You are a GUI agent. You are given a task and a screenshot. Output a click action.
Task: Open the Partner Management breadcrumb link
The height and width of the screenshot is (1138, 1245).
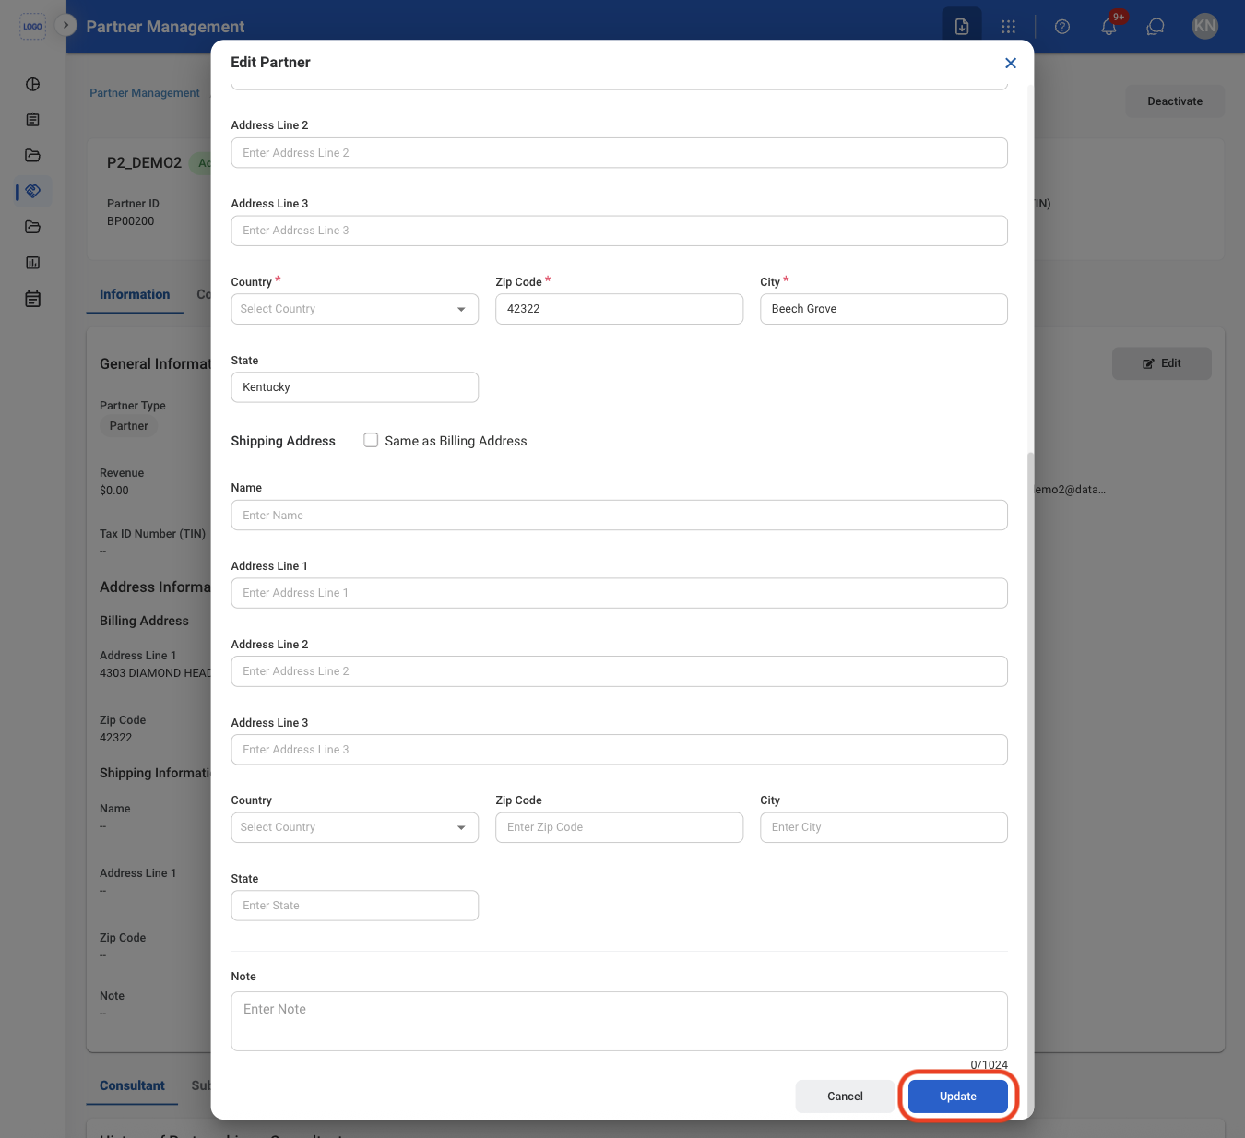(145, 93)
